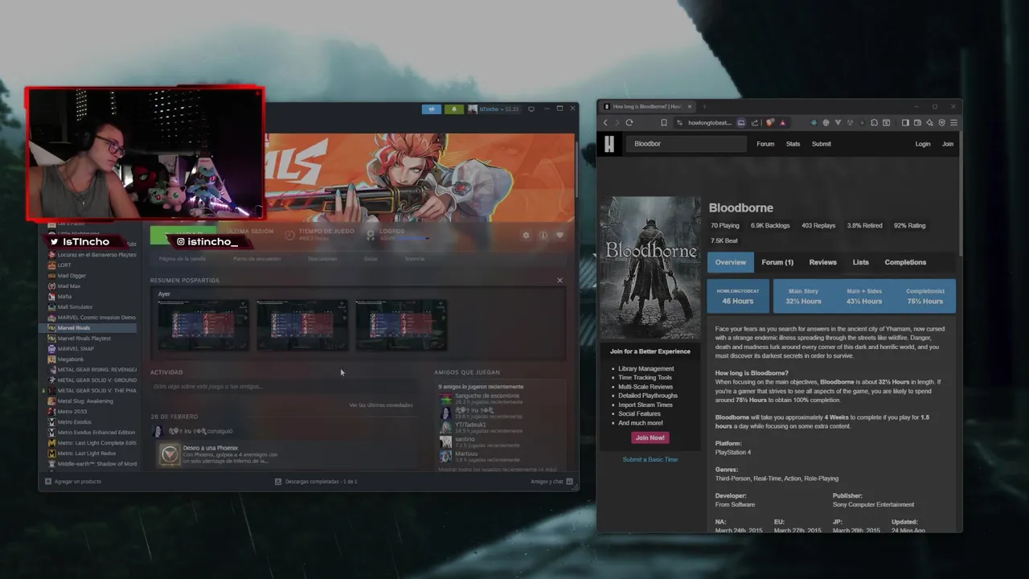1029x579 pixels.
Task: Click the Bloodborne cover art image
Action: tap(650, 268)
